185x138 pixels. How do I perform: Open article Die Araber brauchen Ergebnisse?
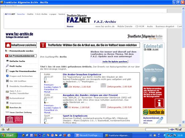(x=82, y=74)
